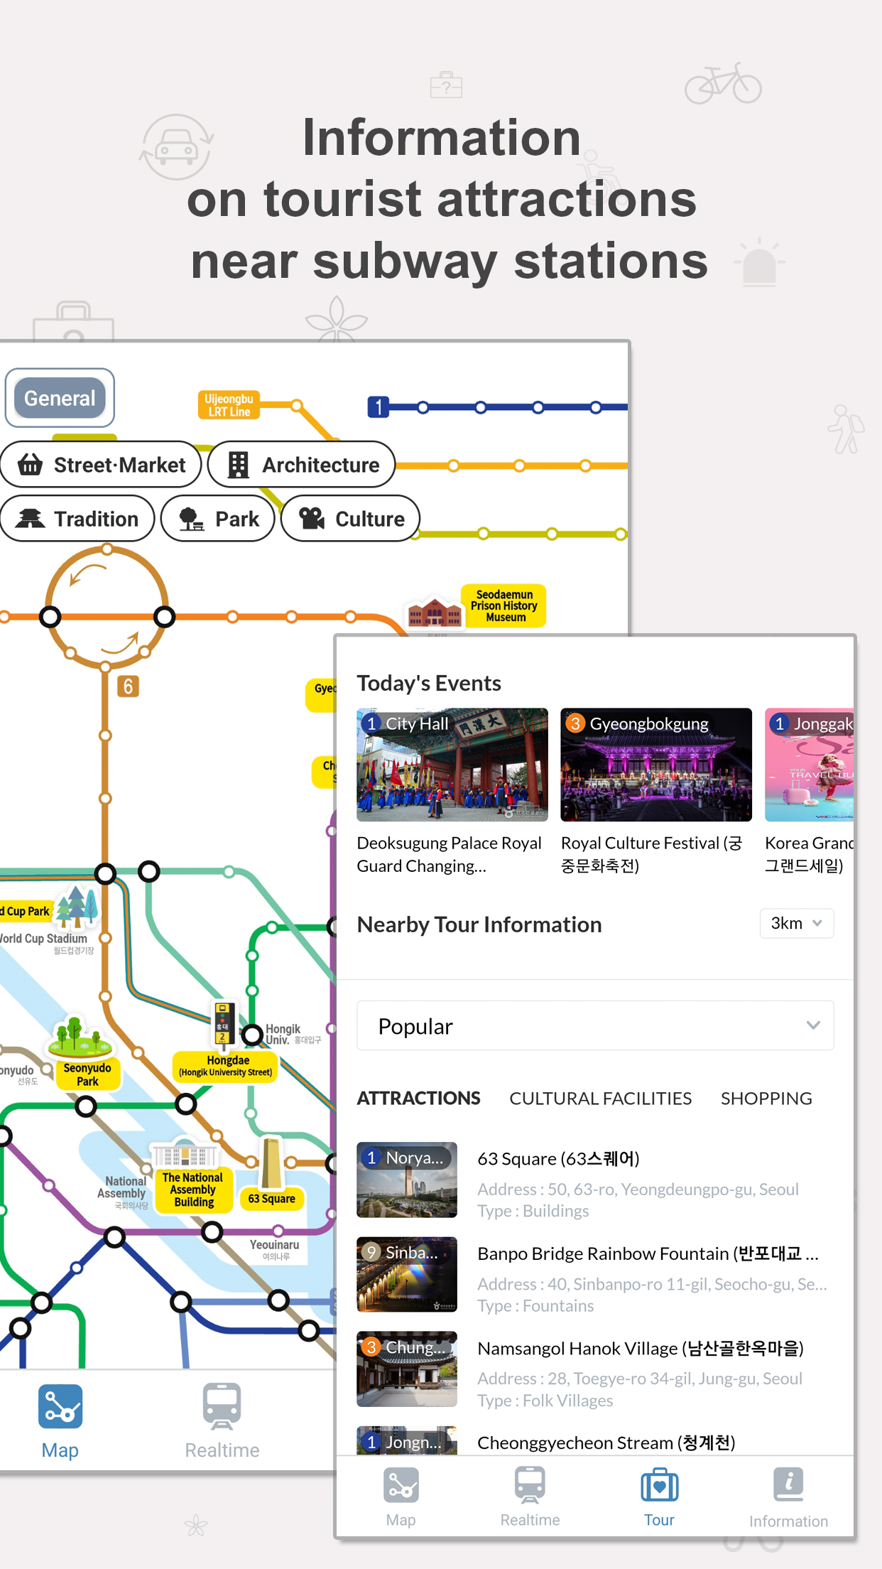
Task: Switch to the SHOPPING tab
Action: pos(766,1098)
